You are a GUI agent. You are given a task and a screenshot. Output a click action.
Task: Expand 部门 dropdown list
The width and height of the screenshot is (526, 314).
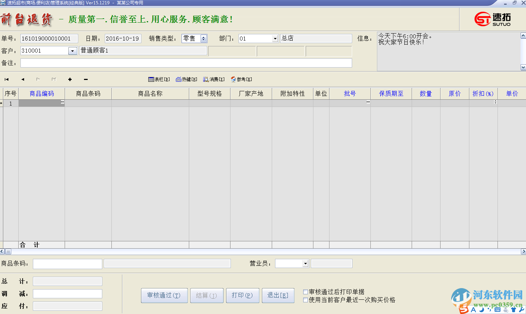click(x=275, y=39)
